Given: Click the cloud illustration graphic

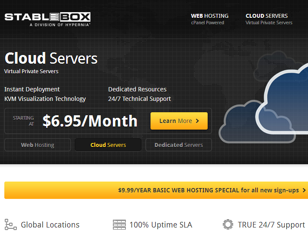Looking at the screenshot, I should pyautogui.click(x=263, y=102).
